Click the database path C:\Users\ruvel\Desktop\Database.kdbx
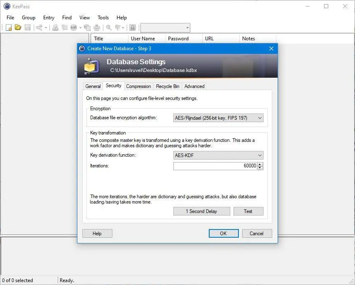The image size is (355, 285). [154, 70]
